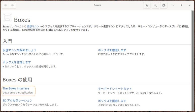Click the Boxes の使用 section heading
The image size is (195, 112).
point(17,80)
